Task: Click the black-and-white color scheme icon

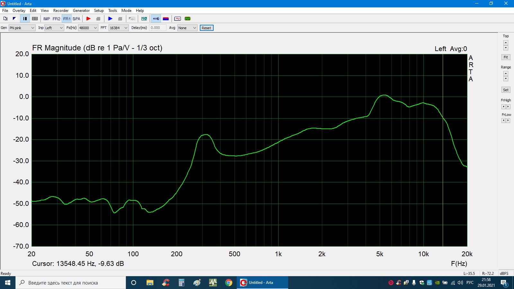Action: pyautogui.click(x=14, y=19)
